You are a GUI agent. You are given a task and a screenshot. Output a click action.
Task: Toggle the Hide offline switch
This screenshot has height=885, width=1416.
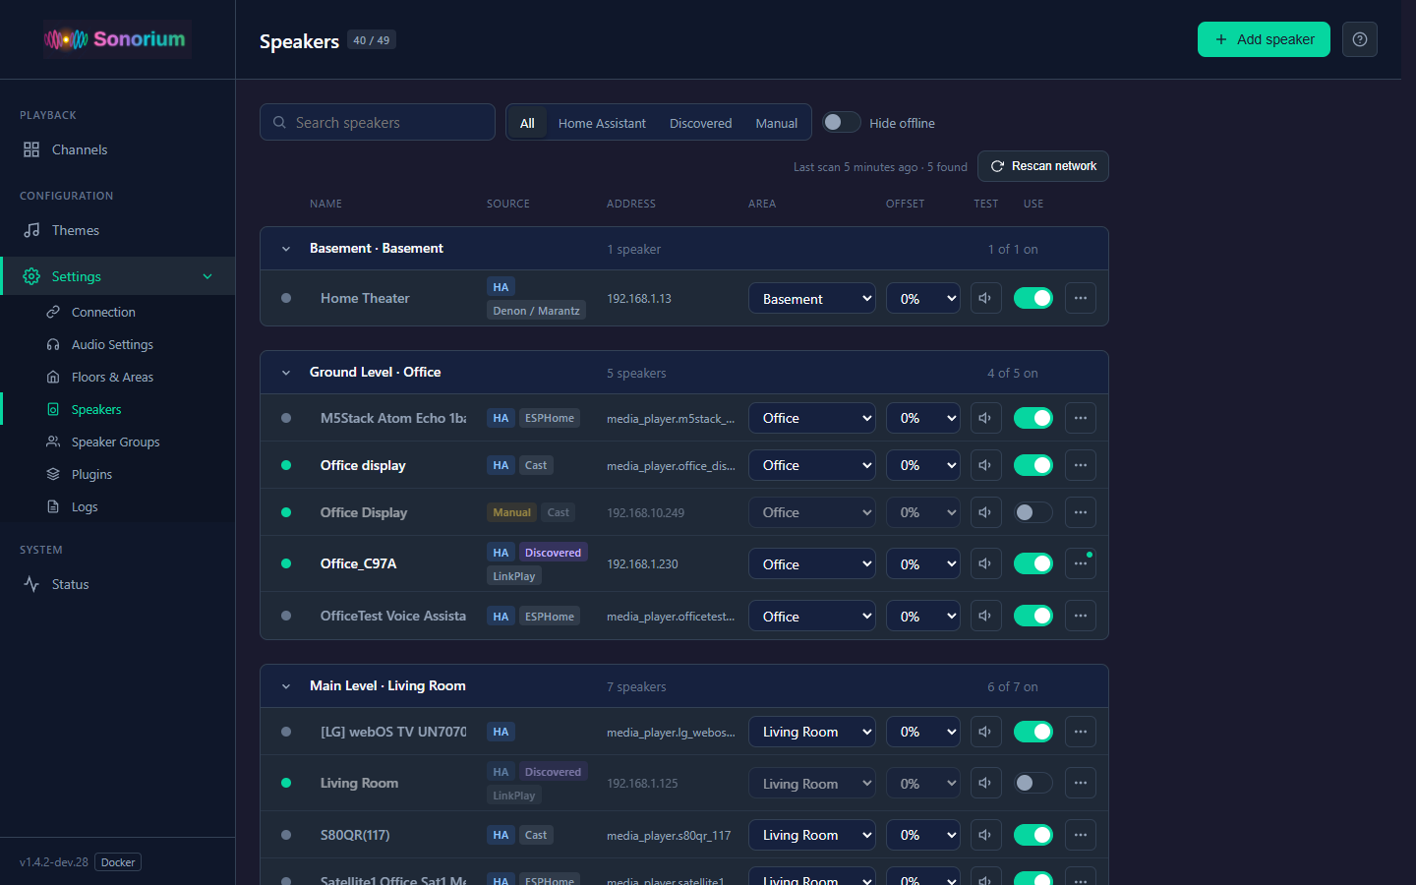(x=842, y=122)
